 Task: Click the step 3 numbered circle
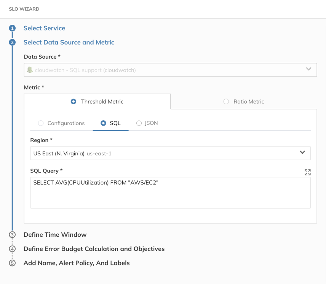[13, 235]
